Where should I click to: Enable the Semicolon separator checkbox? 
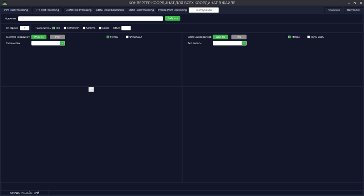[x=65, y=28]
